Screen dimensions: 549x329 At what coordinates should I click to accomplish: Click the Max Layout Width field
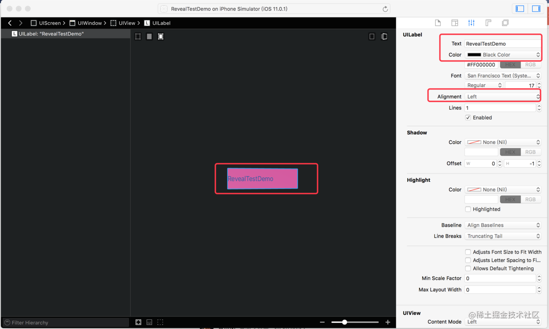pyautogui.click(x=500, y=290)
